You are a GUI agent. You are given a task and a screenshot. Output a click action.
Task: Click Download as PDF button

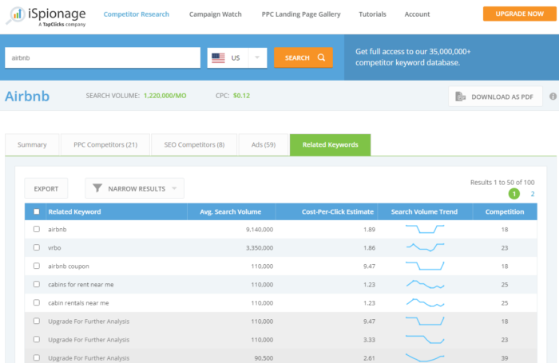(x=495, y=97)
